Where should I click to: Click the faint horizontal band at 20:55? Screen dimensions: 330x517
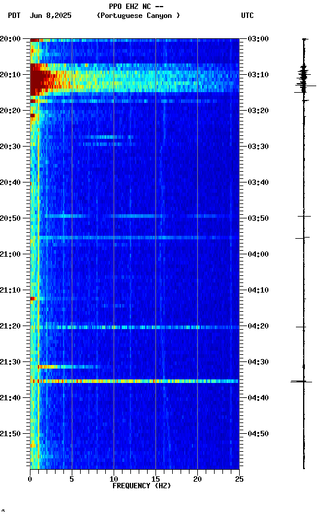tap(135, 238)
